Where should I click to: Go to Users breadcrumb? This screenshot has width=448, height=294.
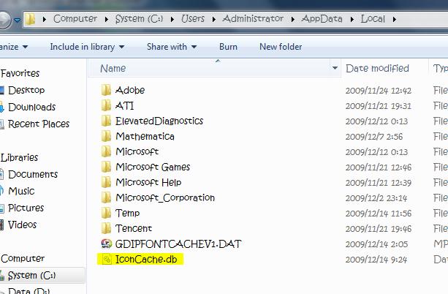tap(193, 18)
